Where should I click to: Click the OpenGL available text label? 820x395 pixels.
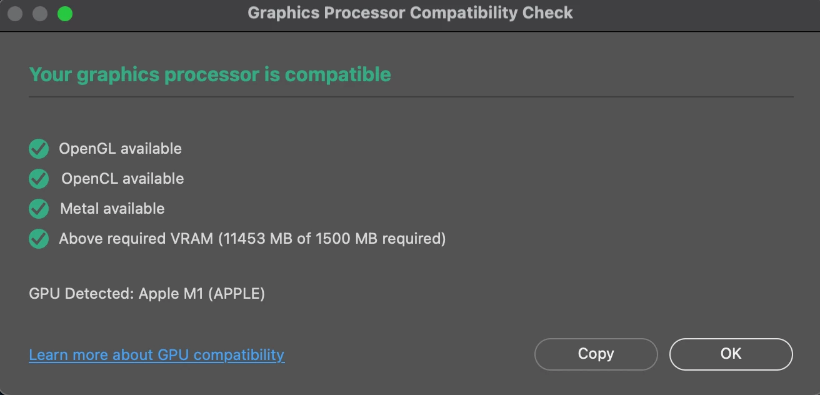click(x=120, y=149)
